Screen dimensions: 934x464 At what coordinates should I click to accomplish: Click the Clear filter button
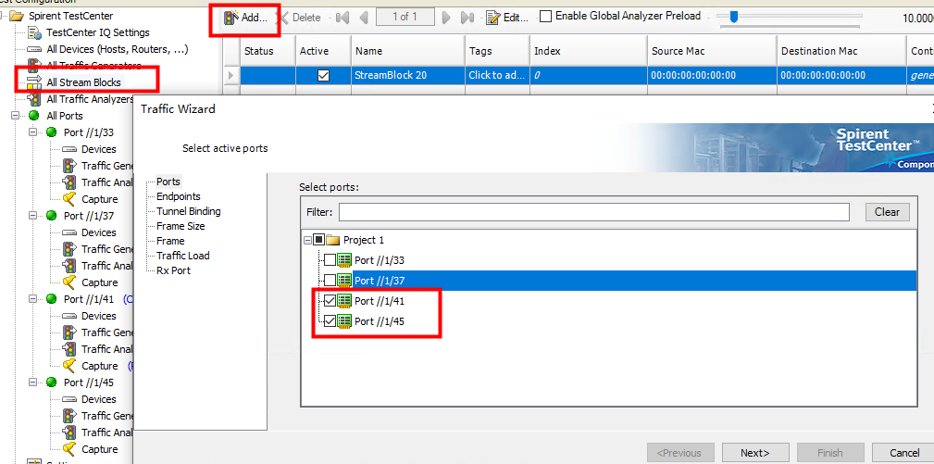tap(887, 212)
